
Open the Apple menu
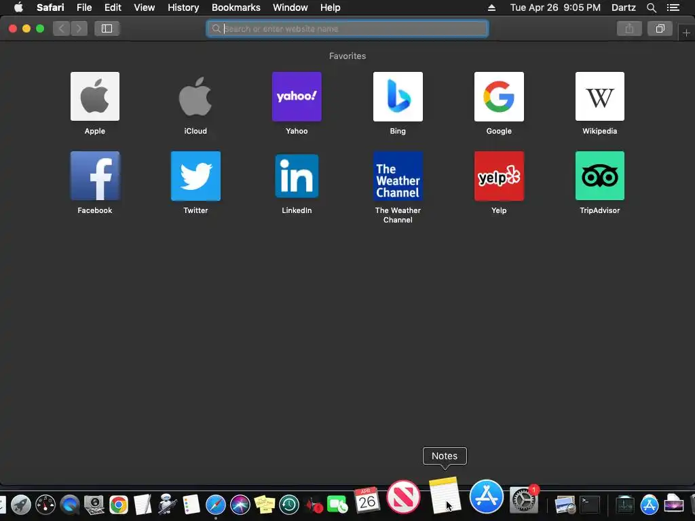[18, 7]
